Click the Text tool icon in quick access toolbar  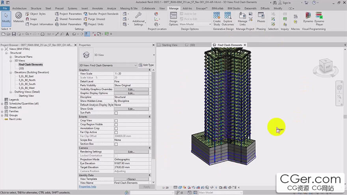click(67, 34)
